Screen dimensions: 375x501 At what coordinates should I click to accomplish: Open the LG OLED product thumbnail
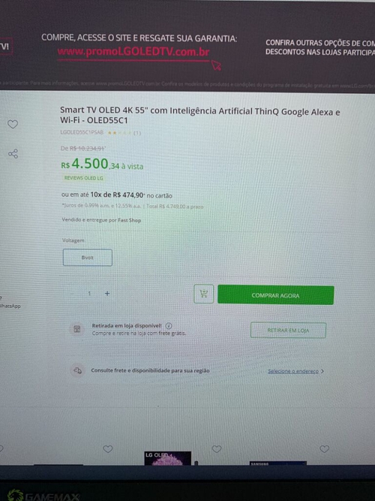point(167,458)
